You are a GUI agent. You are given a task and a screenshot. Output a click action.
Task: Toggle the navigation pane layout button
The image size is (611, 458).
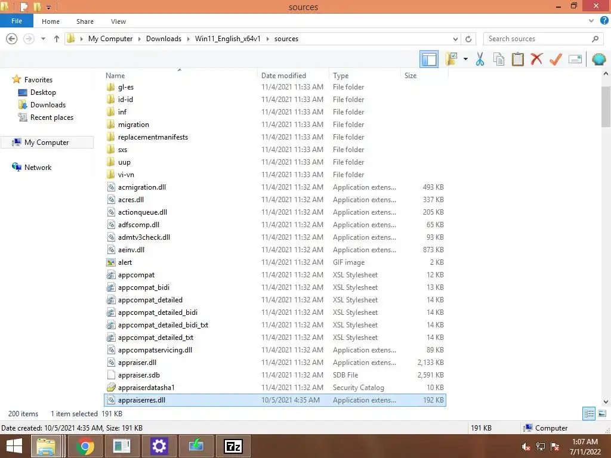point(428,60)
